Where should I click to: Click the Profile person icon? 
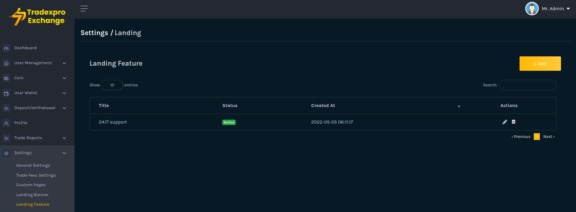6,123
